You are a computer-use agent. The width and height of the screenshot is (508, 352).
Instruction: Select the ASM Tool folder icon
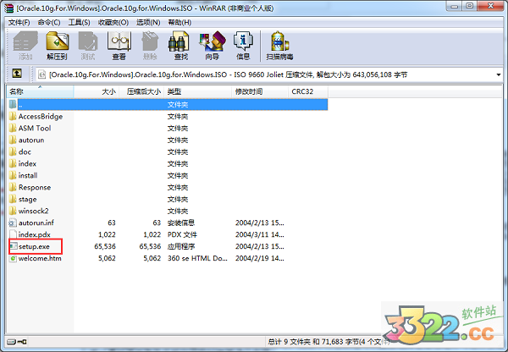point(13,128)
